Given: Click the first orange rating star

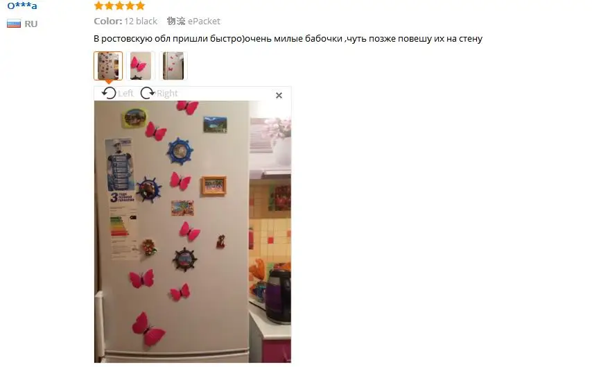Looking at the screenshot, I should click(98, 6).
